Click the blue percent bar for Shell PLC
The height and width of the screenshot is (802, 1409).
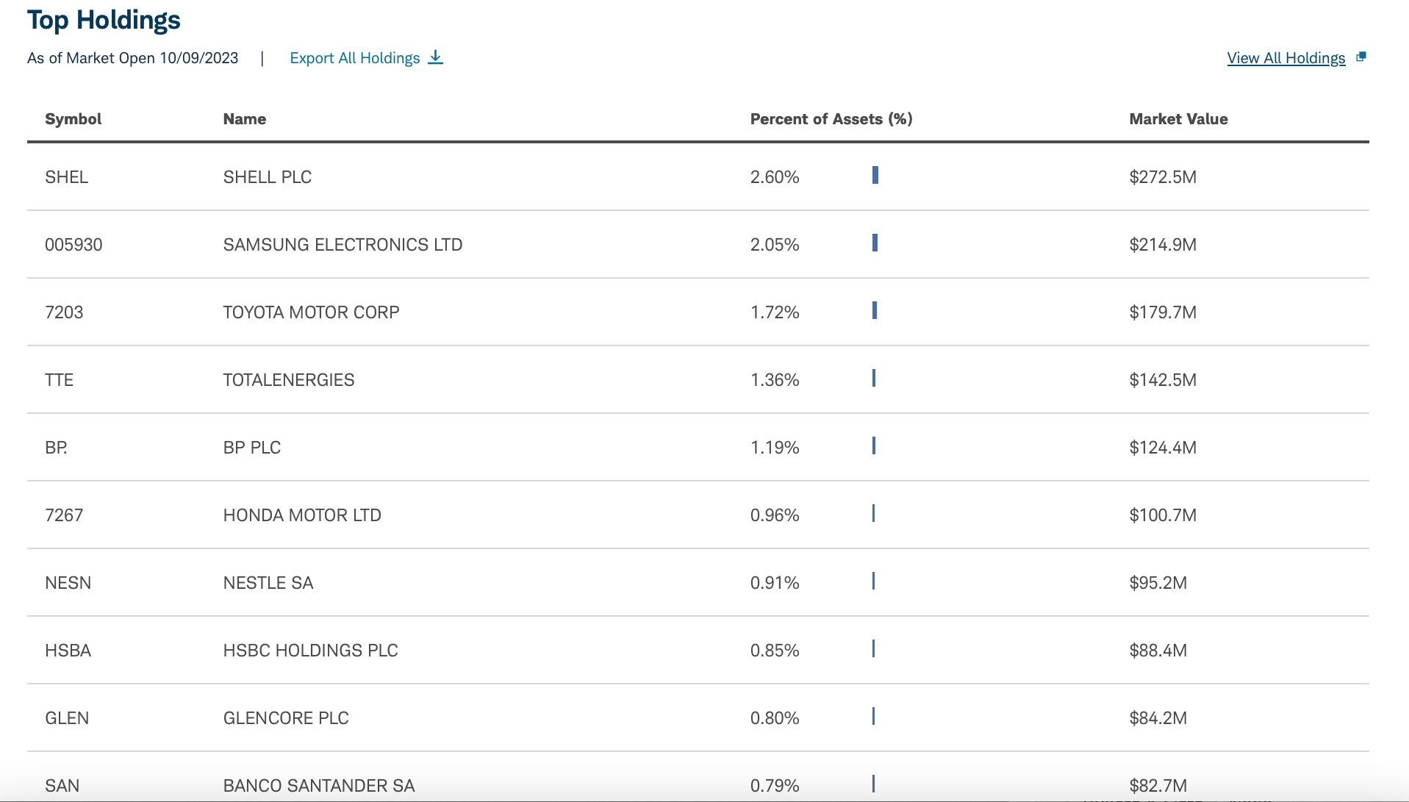point(875,175)
